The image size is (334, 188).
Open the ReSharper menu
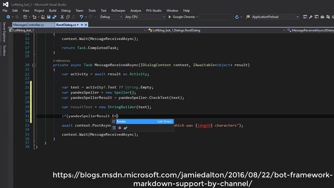(x=118, y=10)
